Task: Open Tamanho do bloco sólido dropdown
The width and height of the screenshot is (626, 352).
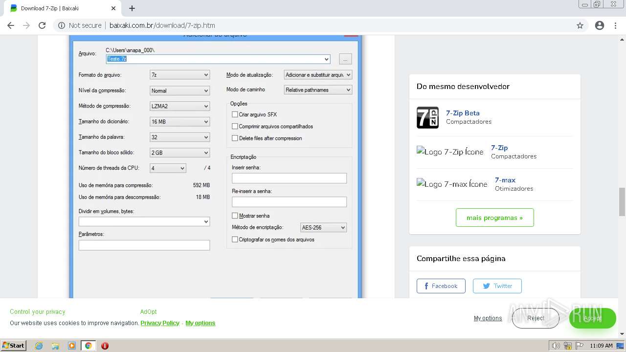Action: pos(179,153)
